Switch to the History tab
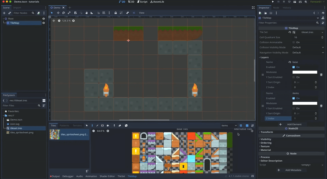This screenshot has width=327, height=179. [x=287, y=8]
